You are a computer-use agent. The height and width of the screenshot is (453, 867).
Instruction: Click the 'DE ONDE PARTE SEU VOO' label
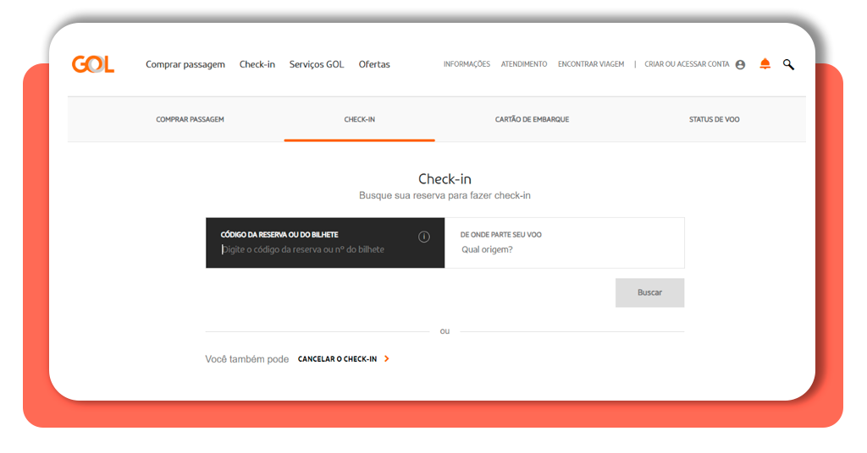[x=501, y=234]
